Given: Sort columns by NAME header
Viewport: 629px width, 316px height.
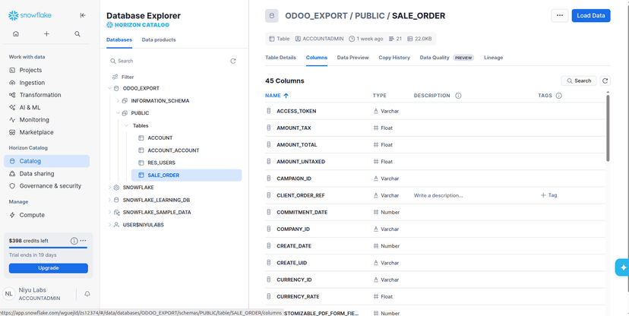Looking at the screenshot, I should click(x=277, y=96).
